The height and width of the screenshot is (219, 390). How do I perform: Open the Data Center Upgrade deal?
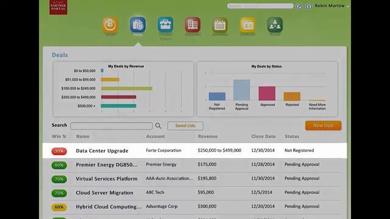102,151
